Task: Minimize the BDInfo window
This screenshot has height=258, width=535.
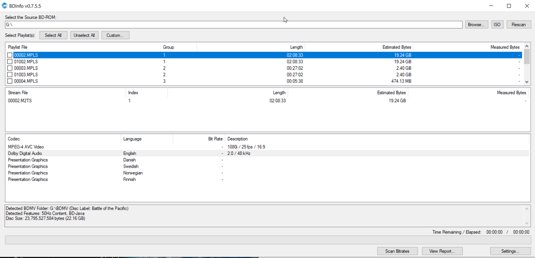Action: pos(490,6)
